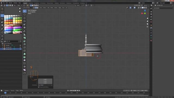
Task: Select the Extrude Region tool
Action: pyautogui.click(x=25, y=38)
